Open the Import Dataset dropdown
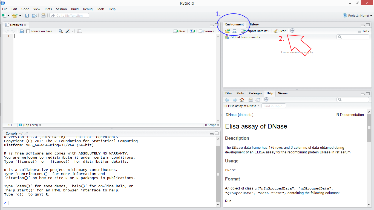 tap(255, 31)
